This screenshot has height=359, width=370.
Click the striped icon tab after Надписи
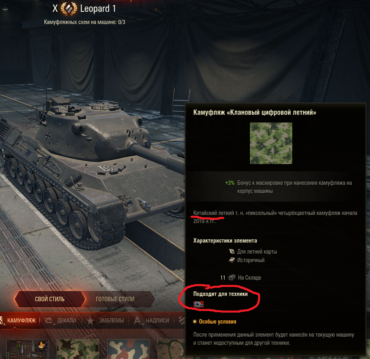181,320
